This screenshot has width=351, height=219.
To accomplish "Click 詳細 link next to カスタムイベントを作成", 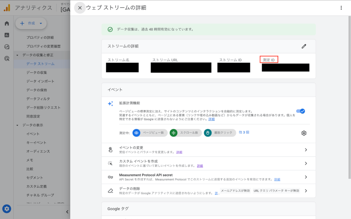I will [200, 166].
